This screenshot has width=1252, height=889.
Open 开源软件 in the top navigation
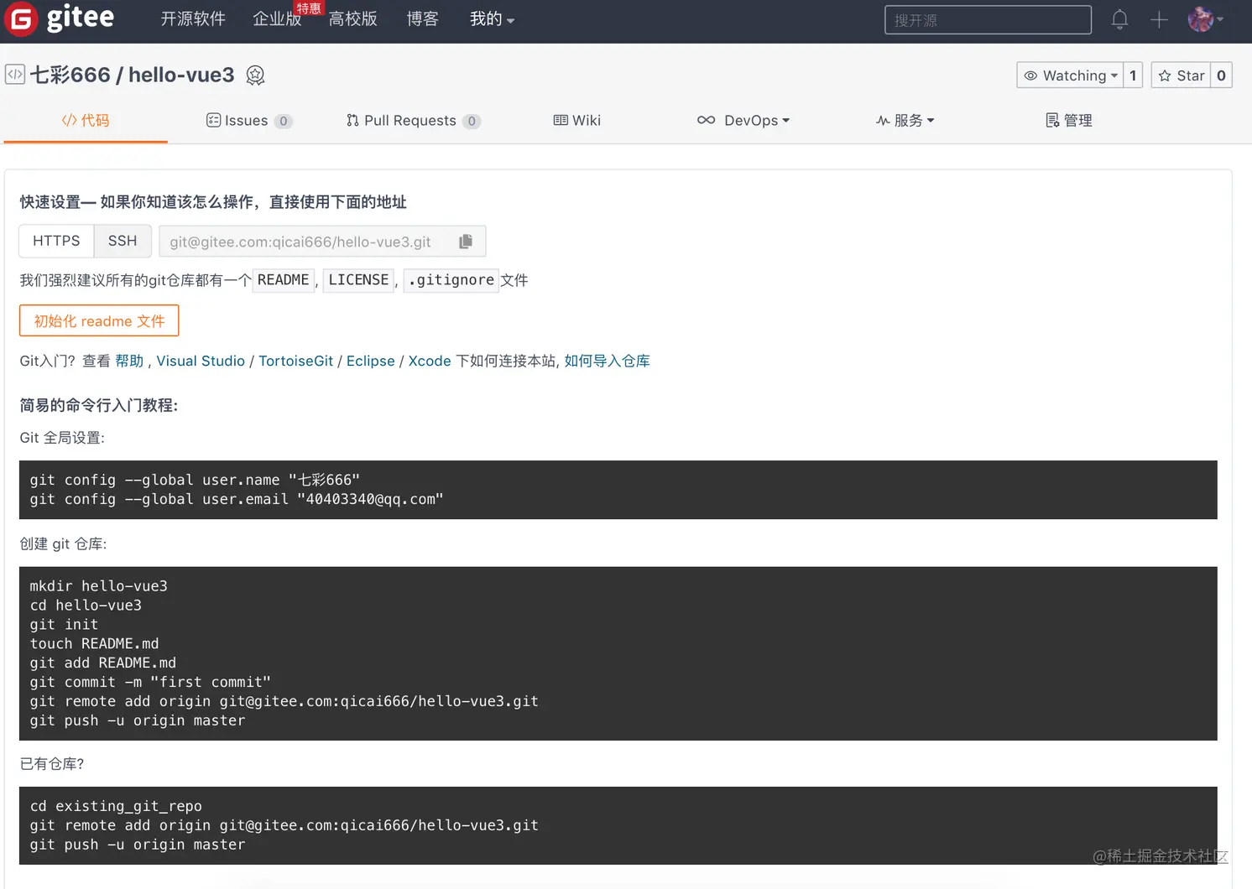point(193,19)
